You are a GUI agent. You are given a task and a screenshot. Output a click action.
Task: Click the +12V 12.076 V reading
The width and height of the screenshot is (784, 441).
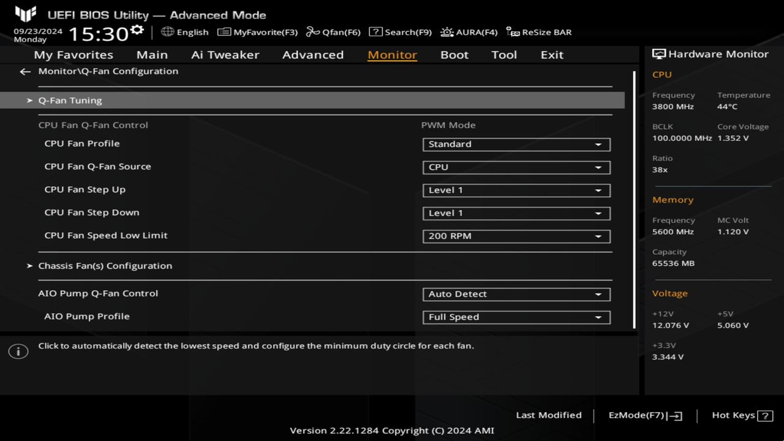pos(671,325)
